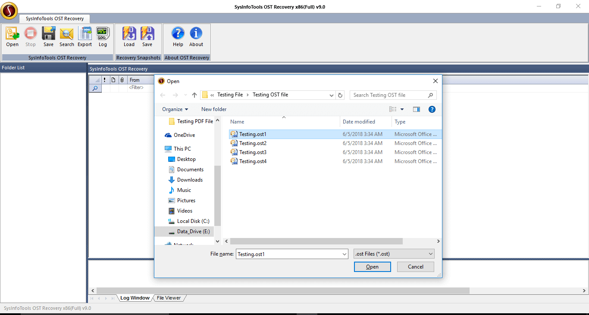589x315 pixels.
Task: Select Testing.ost1 file
Action: (x=335, y=134)
